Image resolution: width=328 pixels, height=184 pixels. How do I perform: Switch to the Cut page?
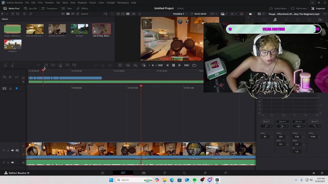[x=123, y=173]
